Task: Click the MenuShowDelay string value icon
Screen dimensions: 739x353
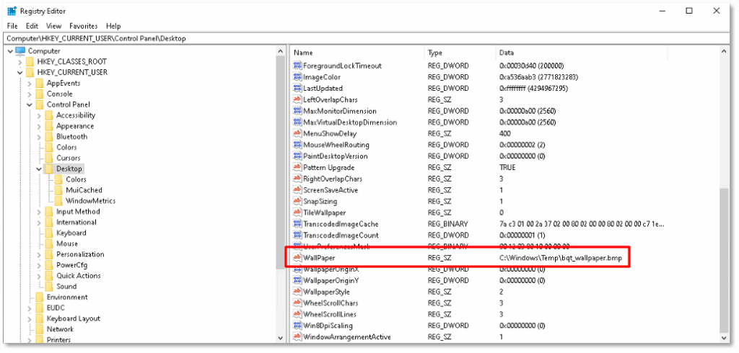Action: [x=297, y=133]
